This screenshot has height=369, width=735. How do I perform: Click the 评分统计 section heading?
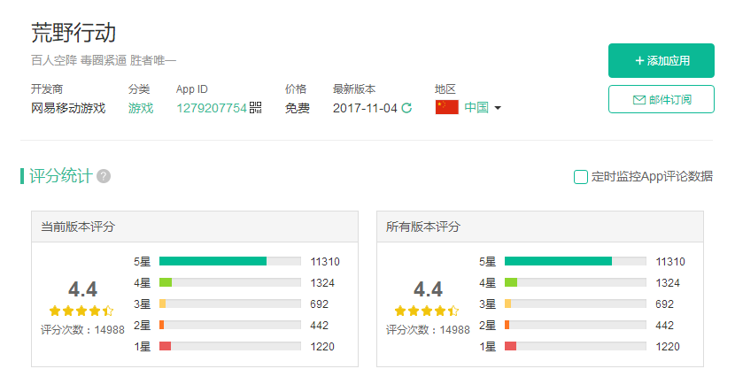click(x=61, y=176)
